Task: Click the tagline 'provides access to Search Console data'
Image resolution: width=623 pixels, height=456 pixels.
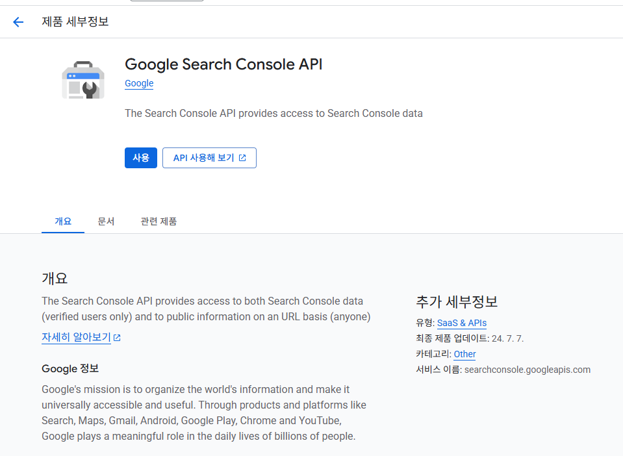Action: 331,114
